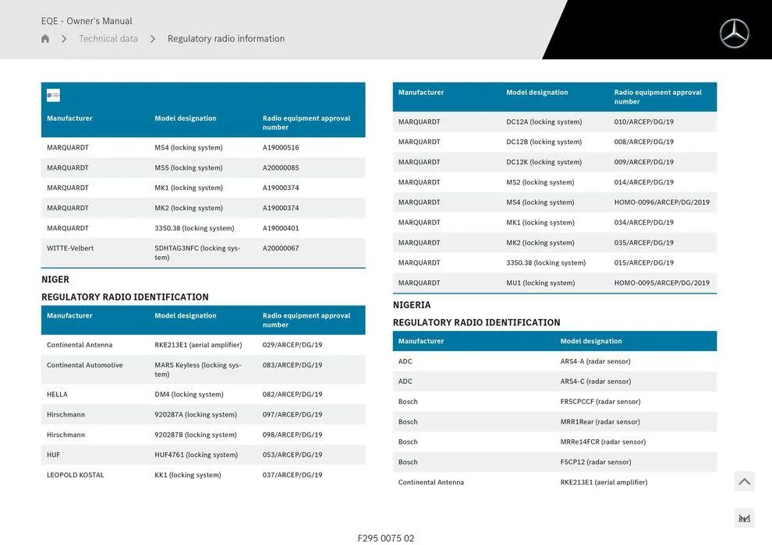Click the home icon in the breadcrumb

[x=44, y=37]
